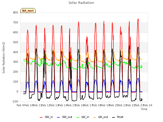Click the blue SW_out legend color marker

pos(59,117)
